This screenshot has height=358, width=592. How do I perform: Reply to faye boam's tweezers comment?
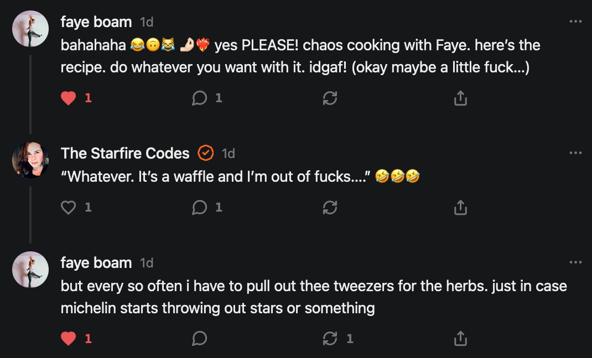[199, 339]
